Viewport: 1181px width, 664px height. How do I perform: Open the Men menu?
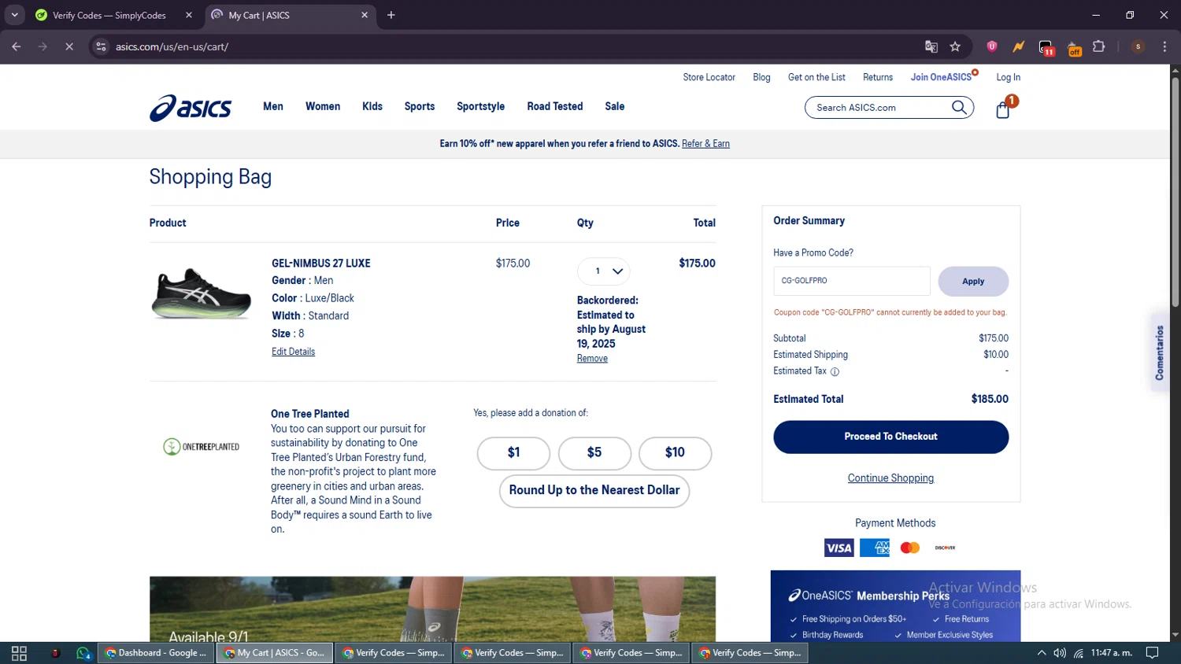[x=273, y=106]
